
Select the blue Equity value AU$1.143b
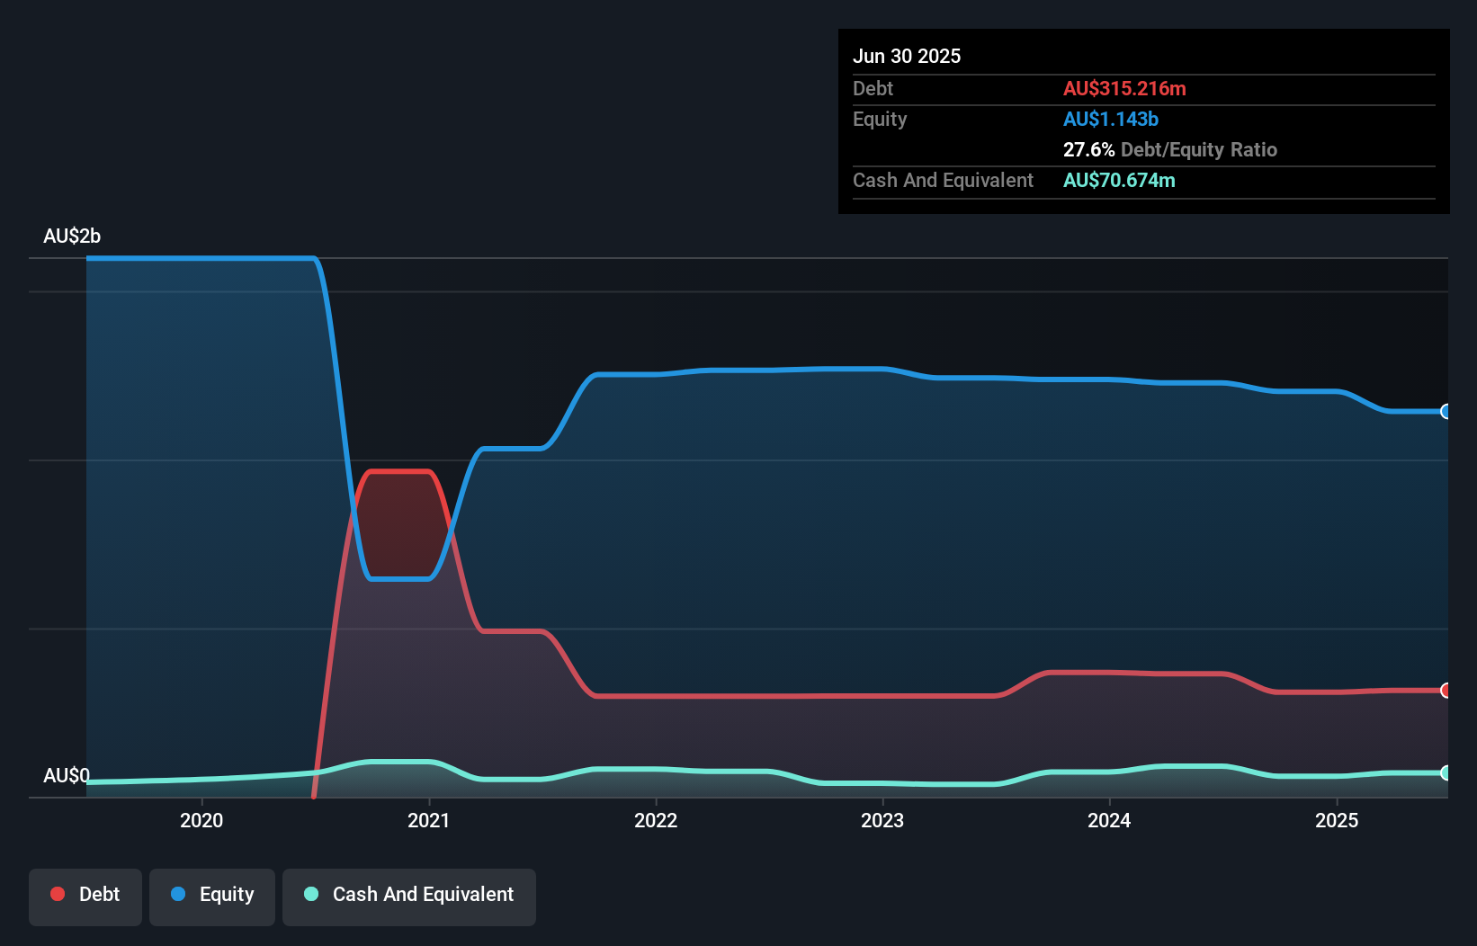click(1111, 119)
